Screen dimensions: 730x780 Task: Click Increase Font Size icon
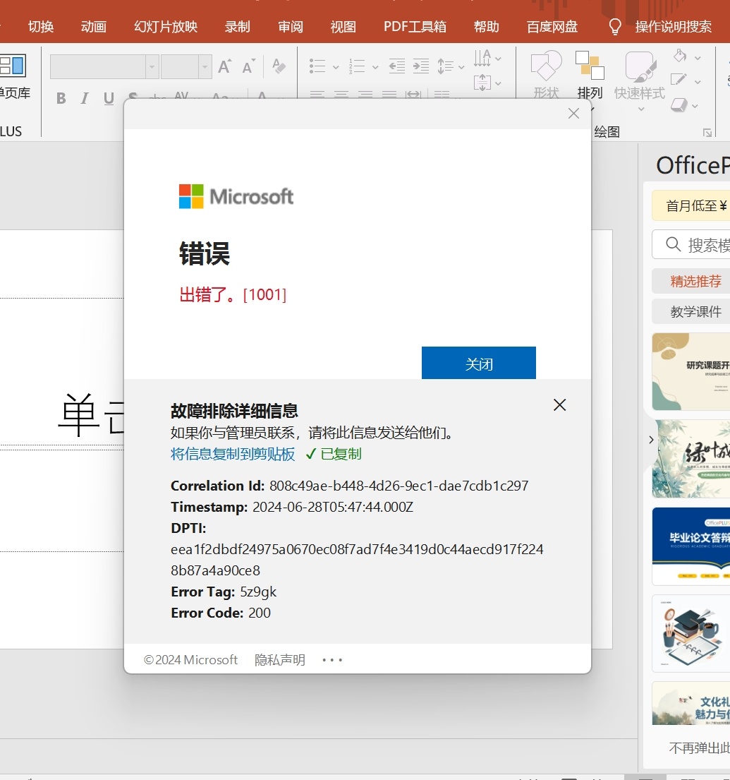[224, 66]
